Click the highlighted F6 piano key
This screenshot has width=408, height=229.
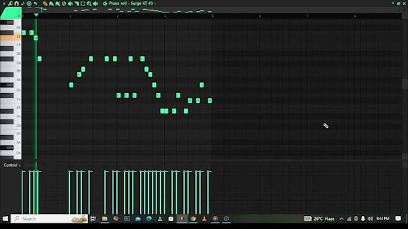(x=10, y=37)
